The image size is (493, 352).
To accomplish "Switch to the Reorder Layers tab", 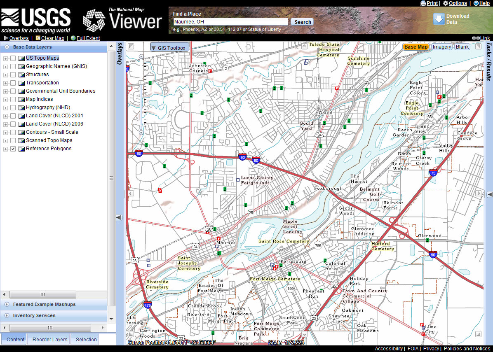I will tap(49, 340).
